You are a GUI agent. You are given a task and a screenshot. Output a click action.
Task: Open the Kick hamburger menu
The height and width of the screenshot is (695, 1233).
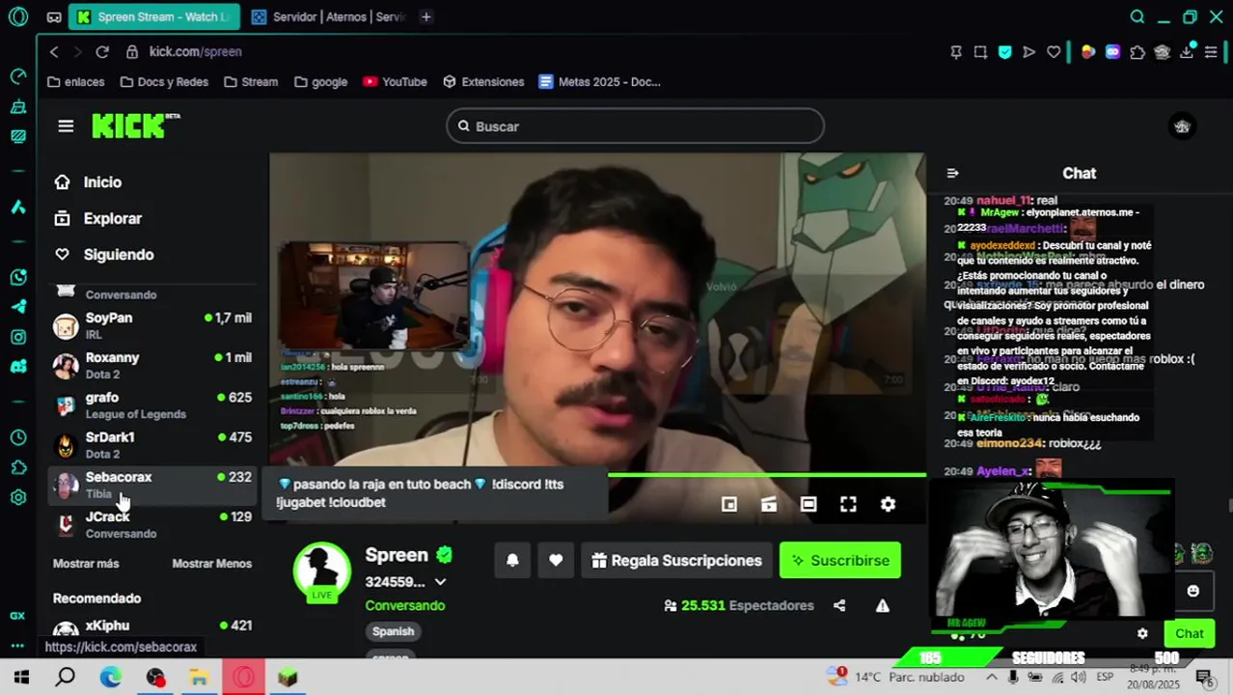pos(66,126)
